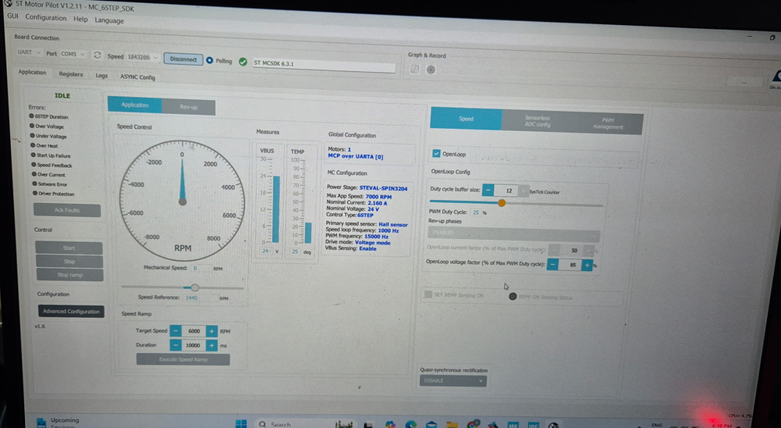The height and width of the screenshot is (428, 781).
Task: Click the RPM speed control dial
Action: [x=182, y=201]
